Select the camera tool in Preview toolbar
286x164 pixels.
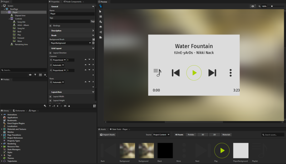coord(100,37)
